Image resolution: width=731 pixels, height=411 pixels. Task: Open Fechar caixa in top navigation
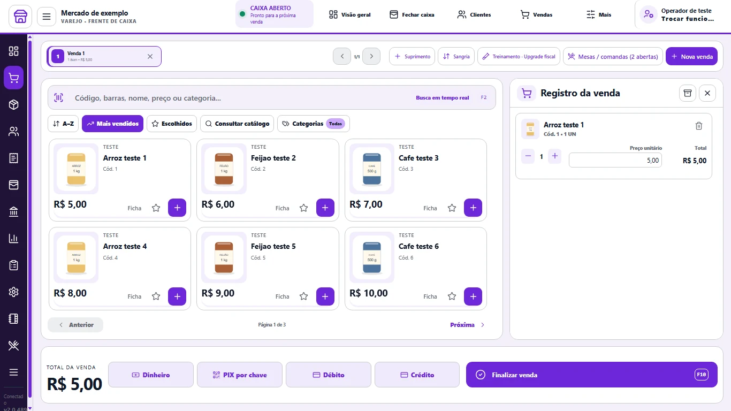[x=412, y=14]
